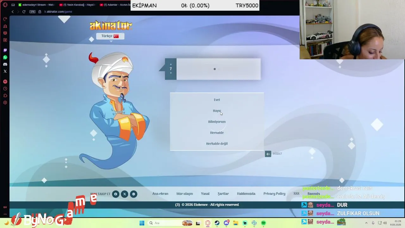405x228 pixels.
Task: Open the "SSS" footer link
Action: tap(296, 194)
